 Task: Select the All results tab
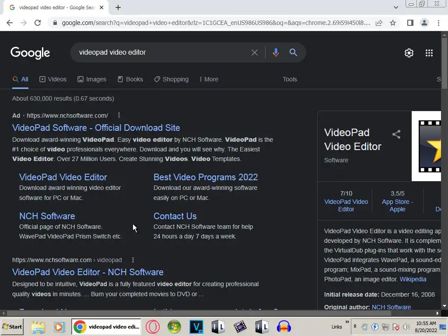pos(20,80)
